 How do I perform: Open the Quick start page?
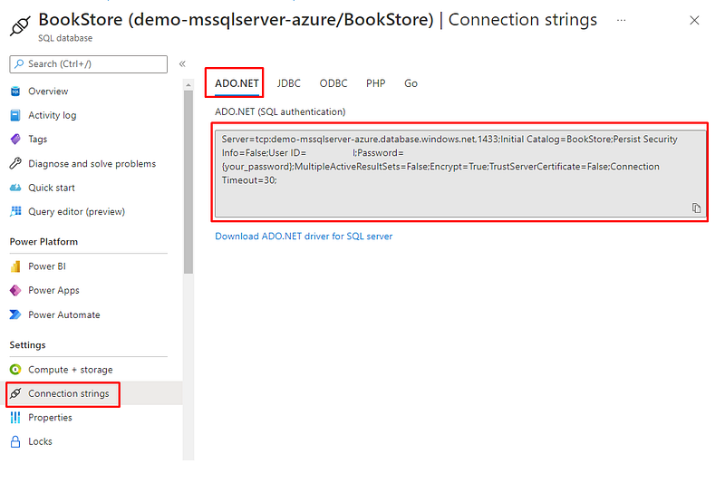52,188
